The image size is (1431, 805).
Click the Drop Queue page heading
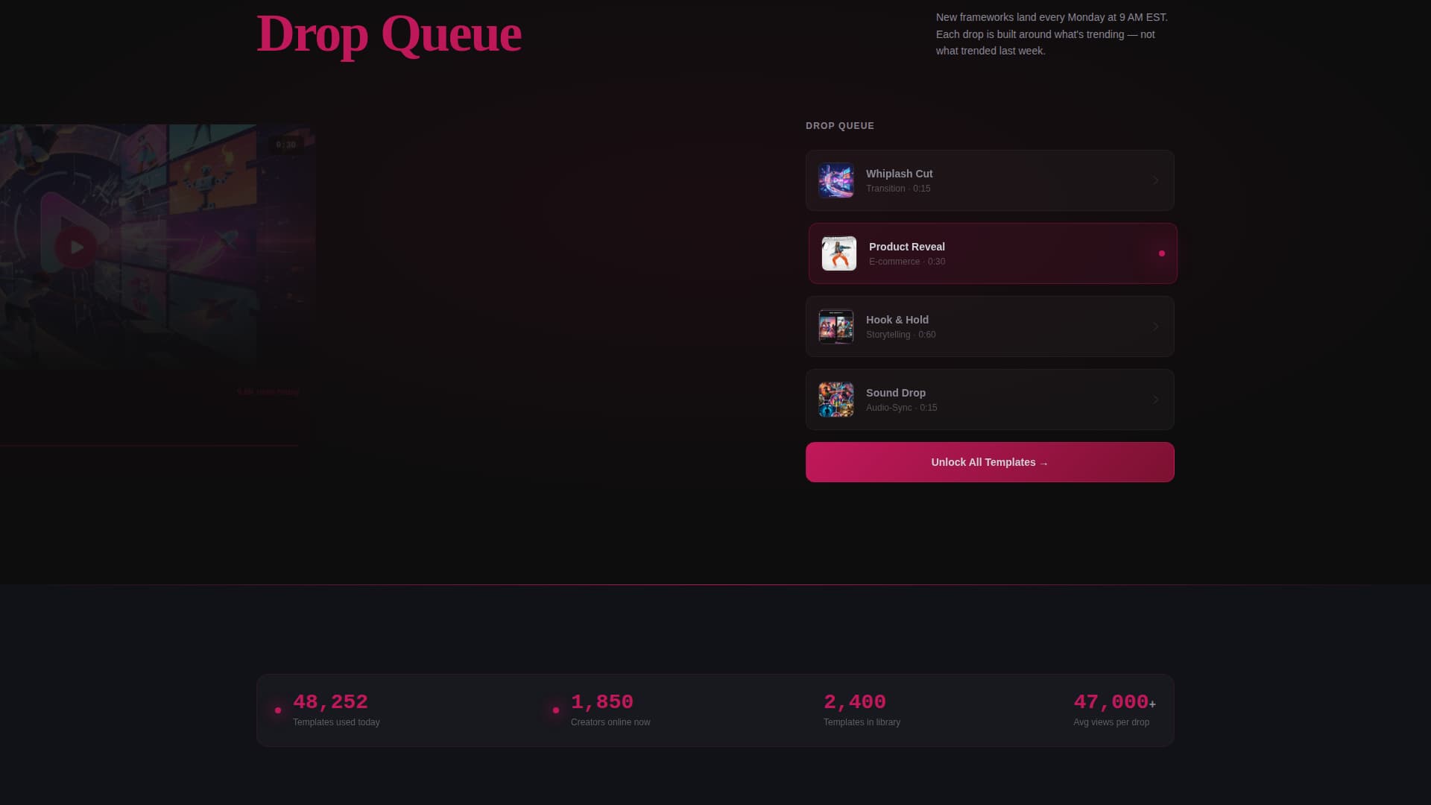(388, 34)
